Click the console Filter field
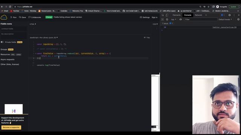Viewport: 241px width, 135px height. point(201,19)
